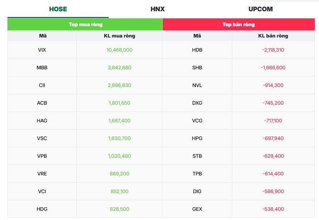319x220 pixels.
Task: Click HDB net sell value -2,118,310
Action: tap(273, 50)
